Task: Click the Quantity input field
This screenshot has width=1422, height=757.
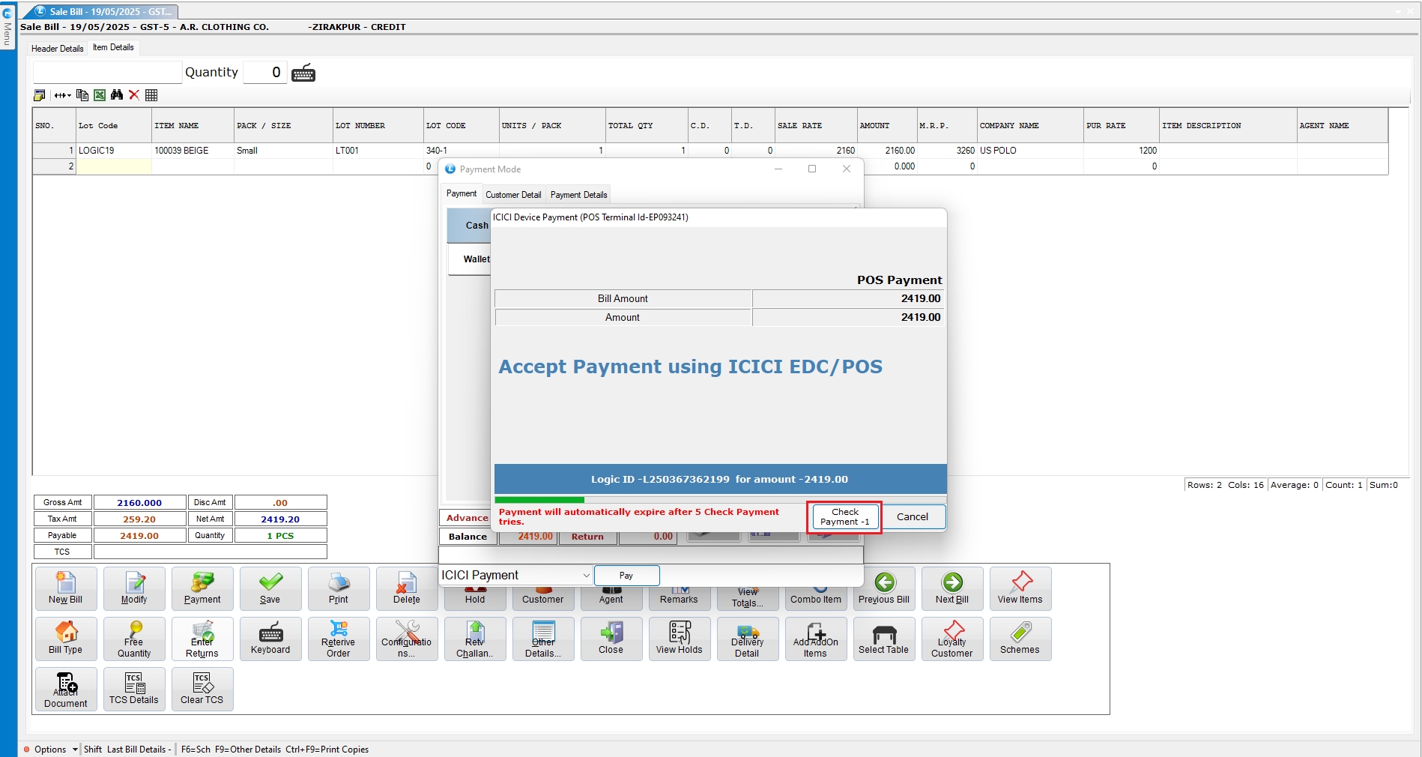Action: point(265,73)
